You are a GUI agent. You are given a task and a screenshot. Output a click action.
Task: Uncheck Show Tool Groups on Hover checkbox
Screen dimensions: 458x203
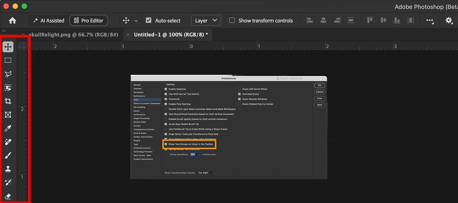click(x=166, y=144)
